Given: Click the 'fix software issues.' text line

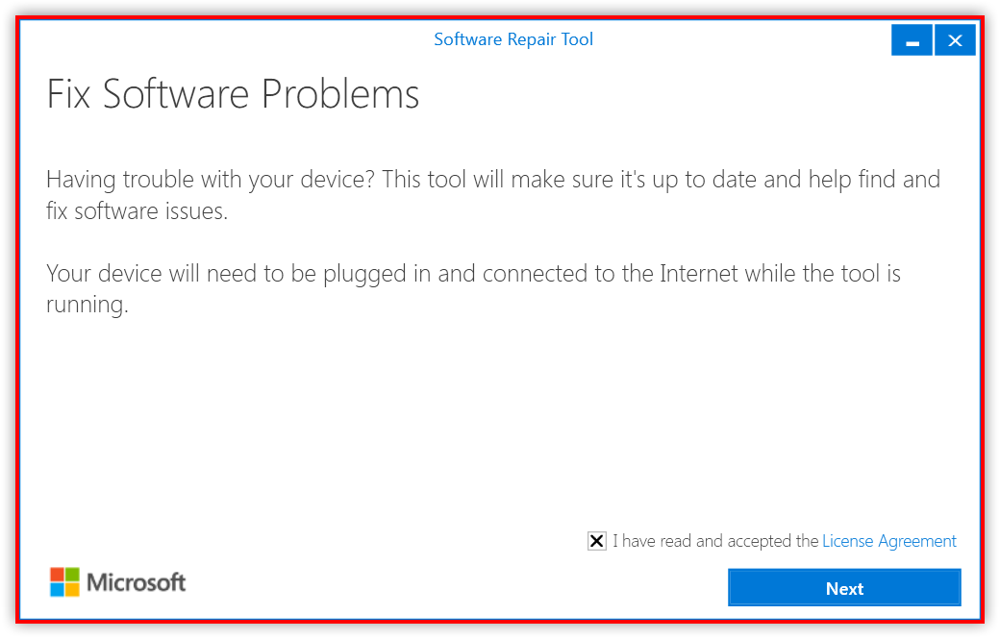Looking at the screenshot, I should tap(137, 210).
